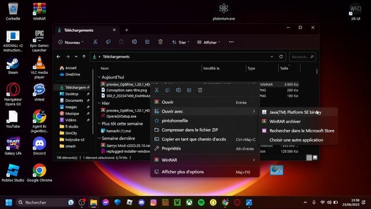This screenshot has height=209, width=371.
Task: Choose Ouvrir avec in the context menu
Action: (x=205, y=111)
